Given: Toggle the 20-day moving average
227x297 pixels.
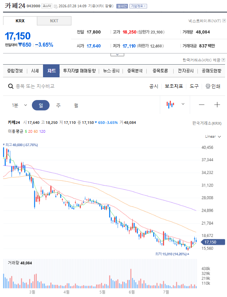Looking at the screenshot, I should pos(30,132).
